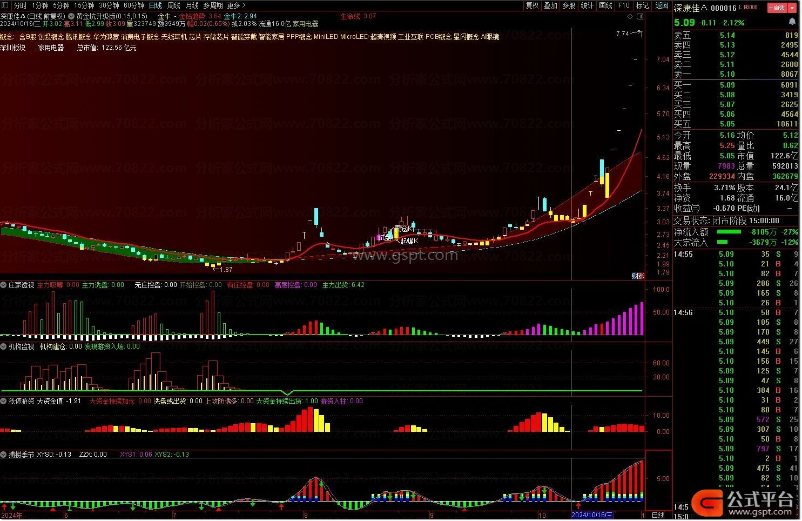Image resolution: width=802 pixels, height=521 pixels.
Task: Switch to the 15分钟 period tab
Action: pyautogui.click(x=84, y=5)
